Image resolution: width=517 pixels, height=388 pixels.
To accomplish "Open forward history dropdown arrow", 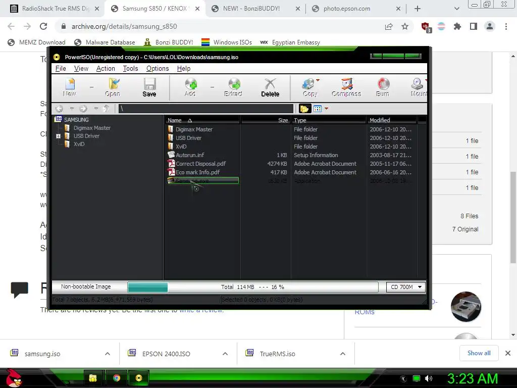I will (96, 109).
